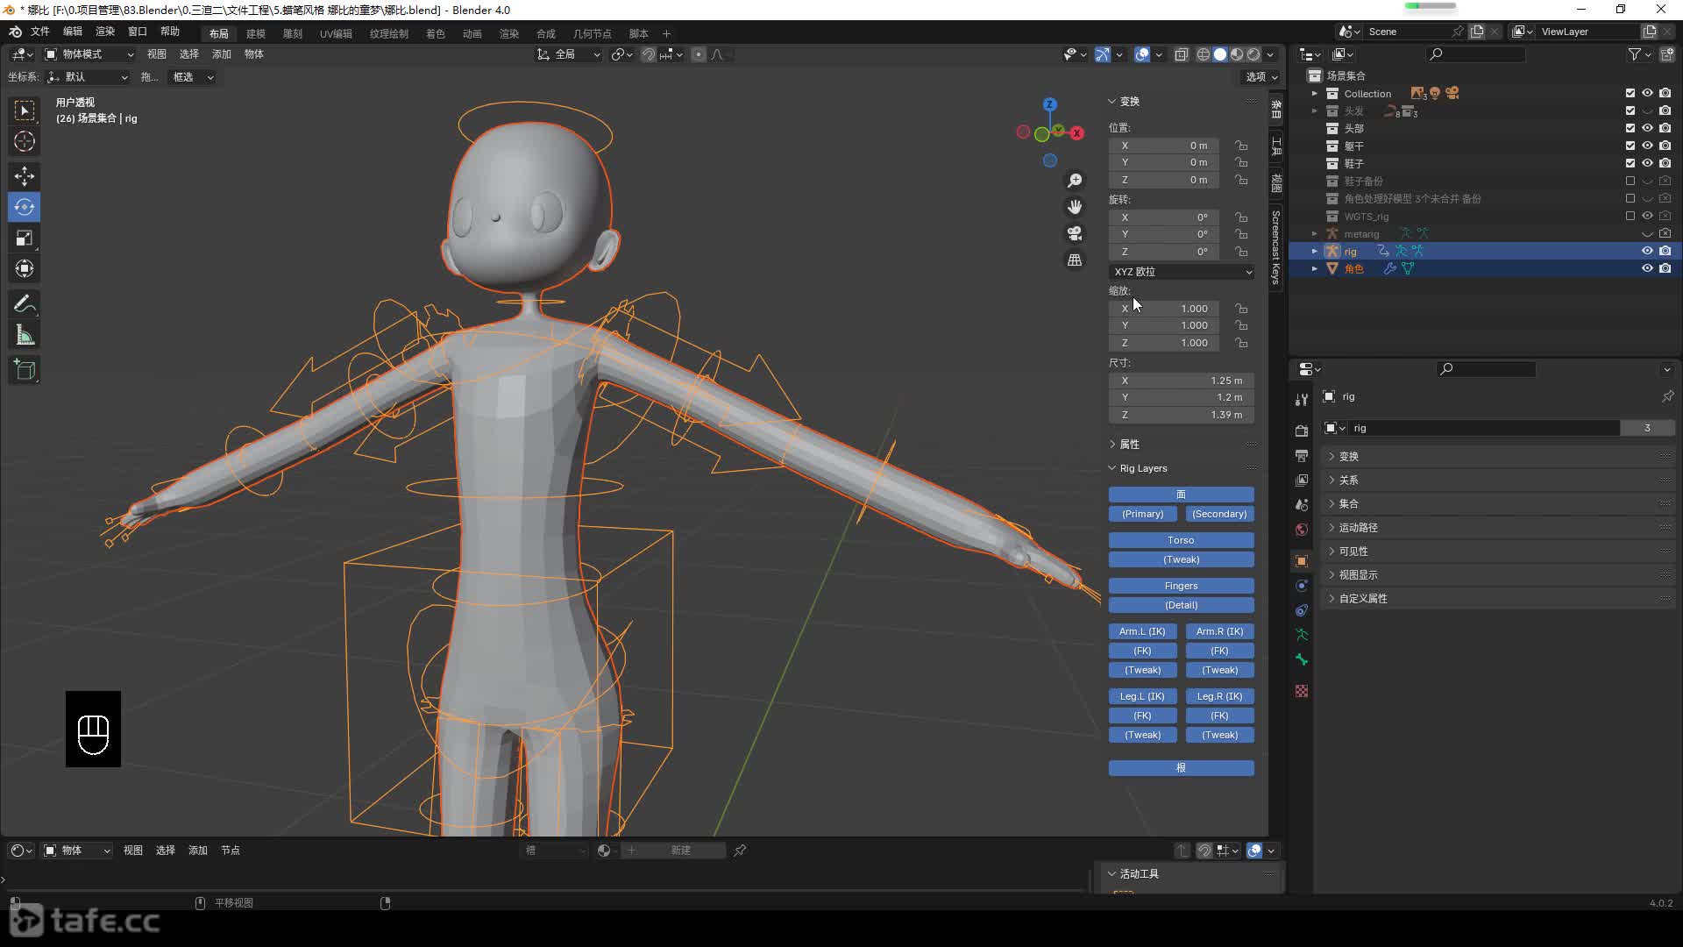The height and width of the screenshot is (947, 1683).
Task: Enable the 鞋子备份 collection checkbox
Action: click(x=1630, y=181)
